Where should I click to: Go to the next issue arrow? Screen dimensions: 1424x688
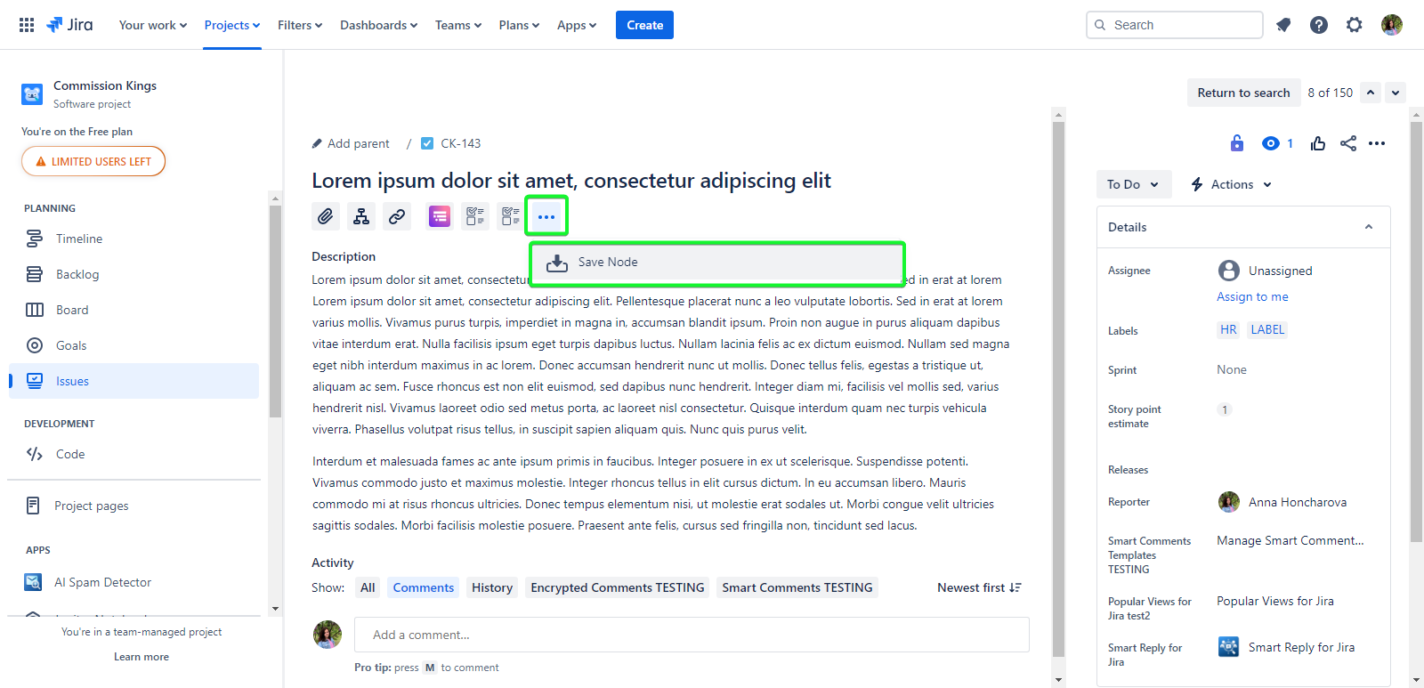point(1396,93)
